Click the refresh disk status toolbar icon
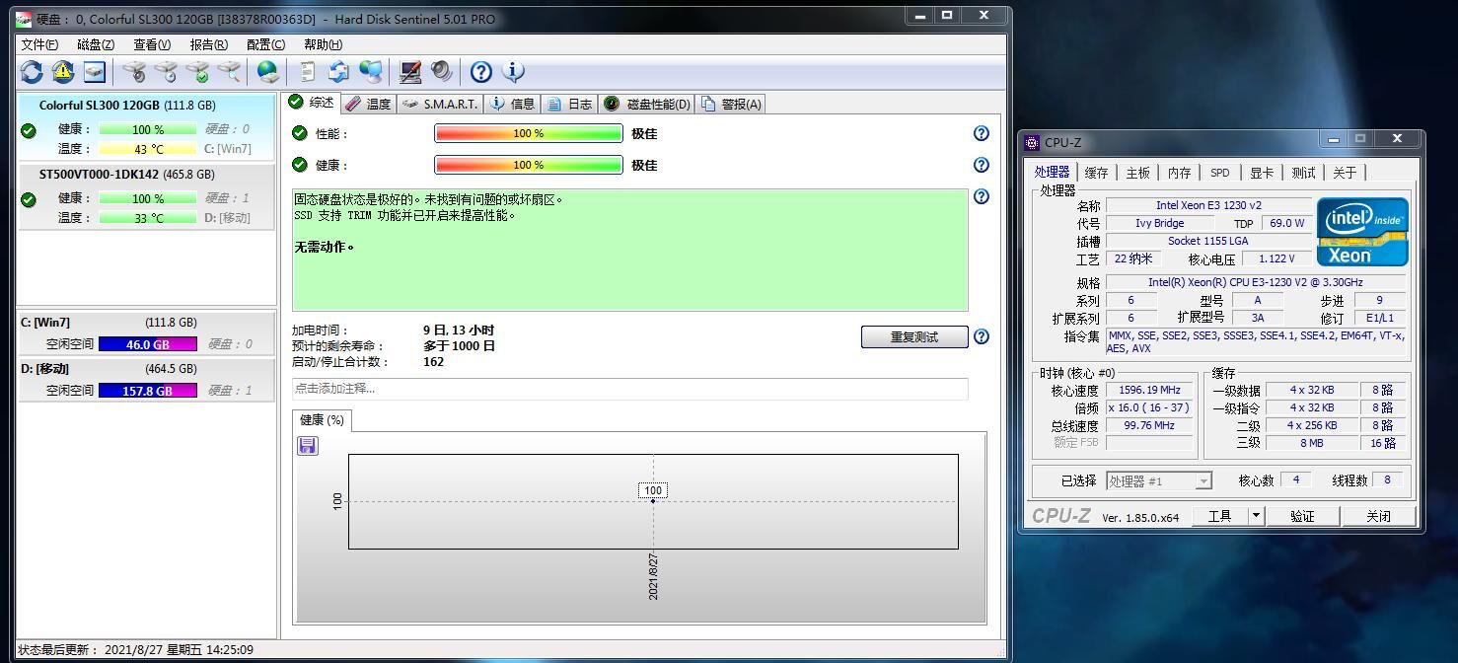 [x=32, y=72]
